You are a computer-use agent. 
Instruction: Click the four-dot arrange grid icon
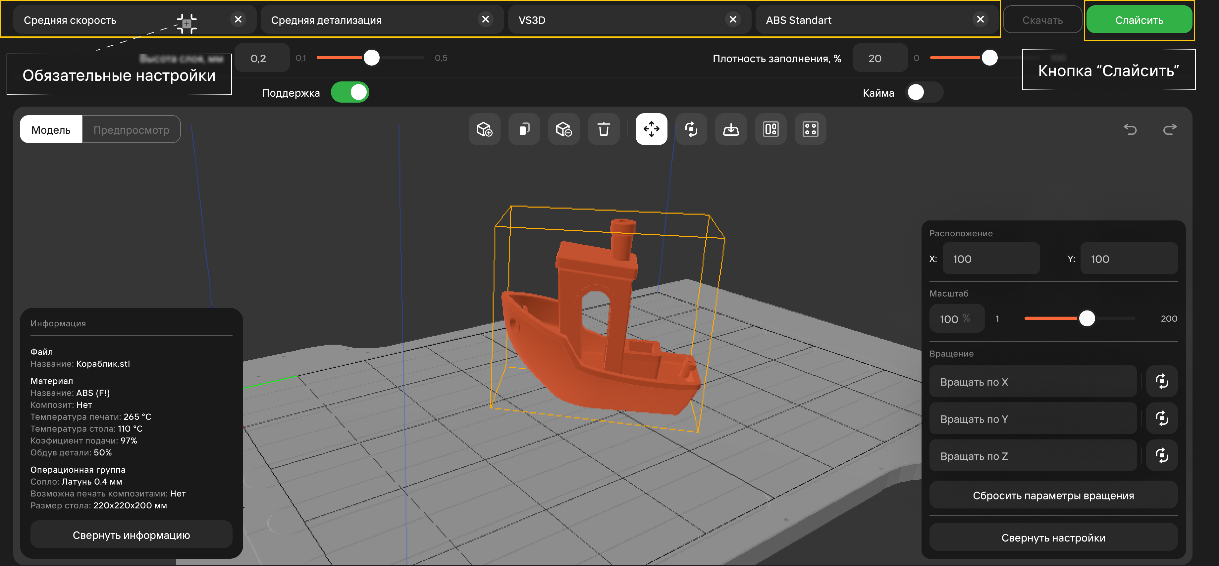810,129
